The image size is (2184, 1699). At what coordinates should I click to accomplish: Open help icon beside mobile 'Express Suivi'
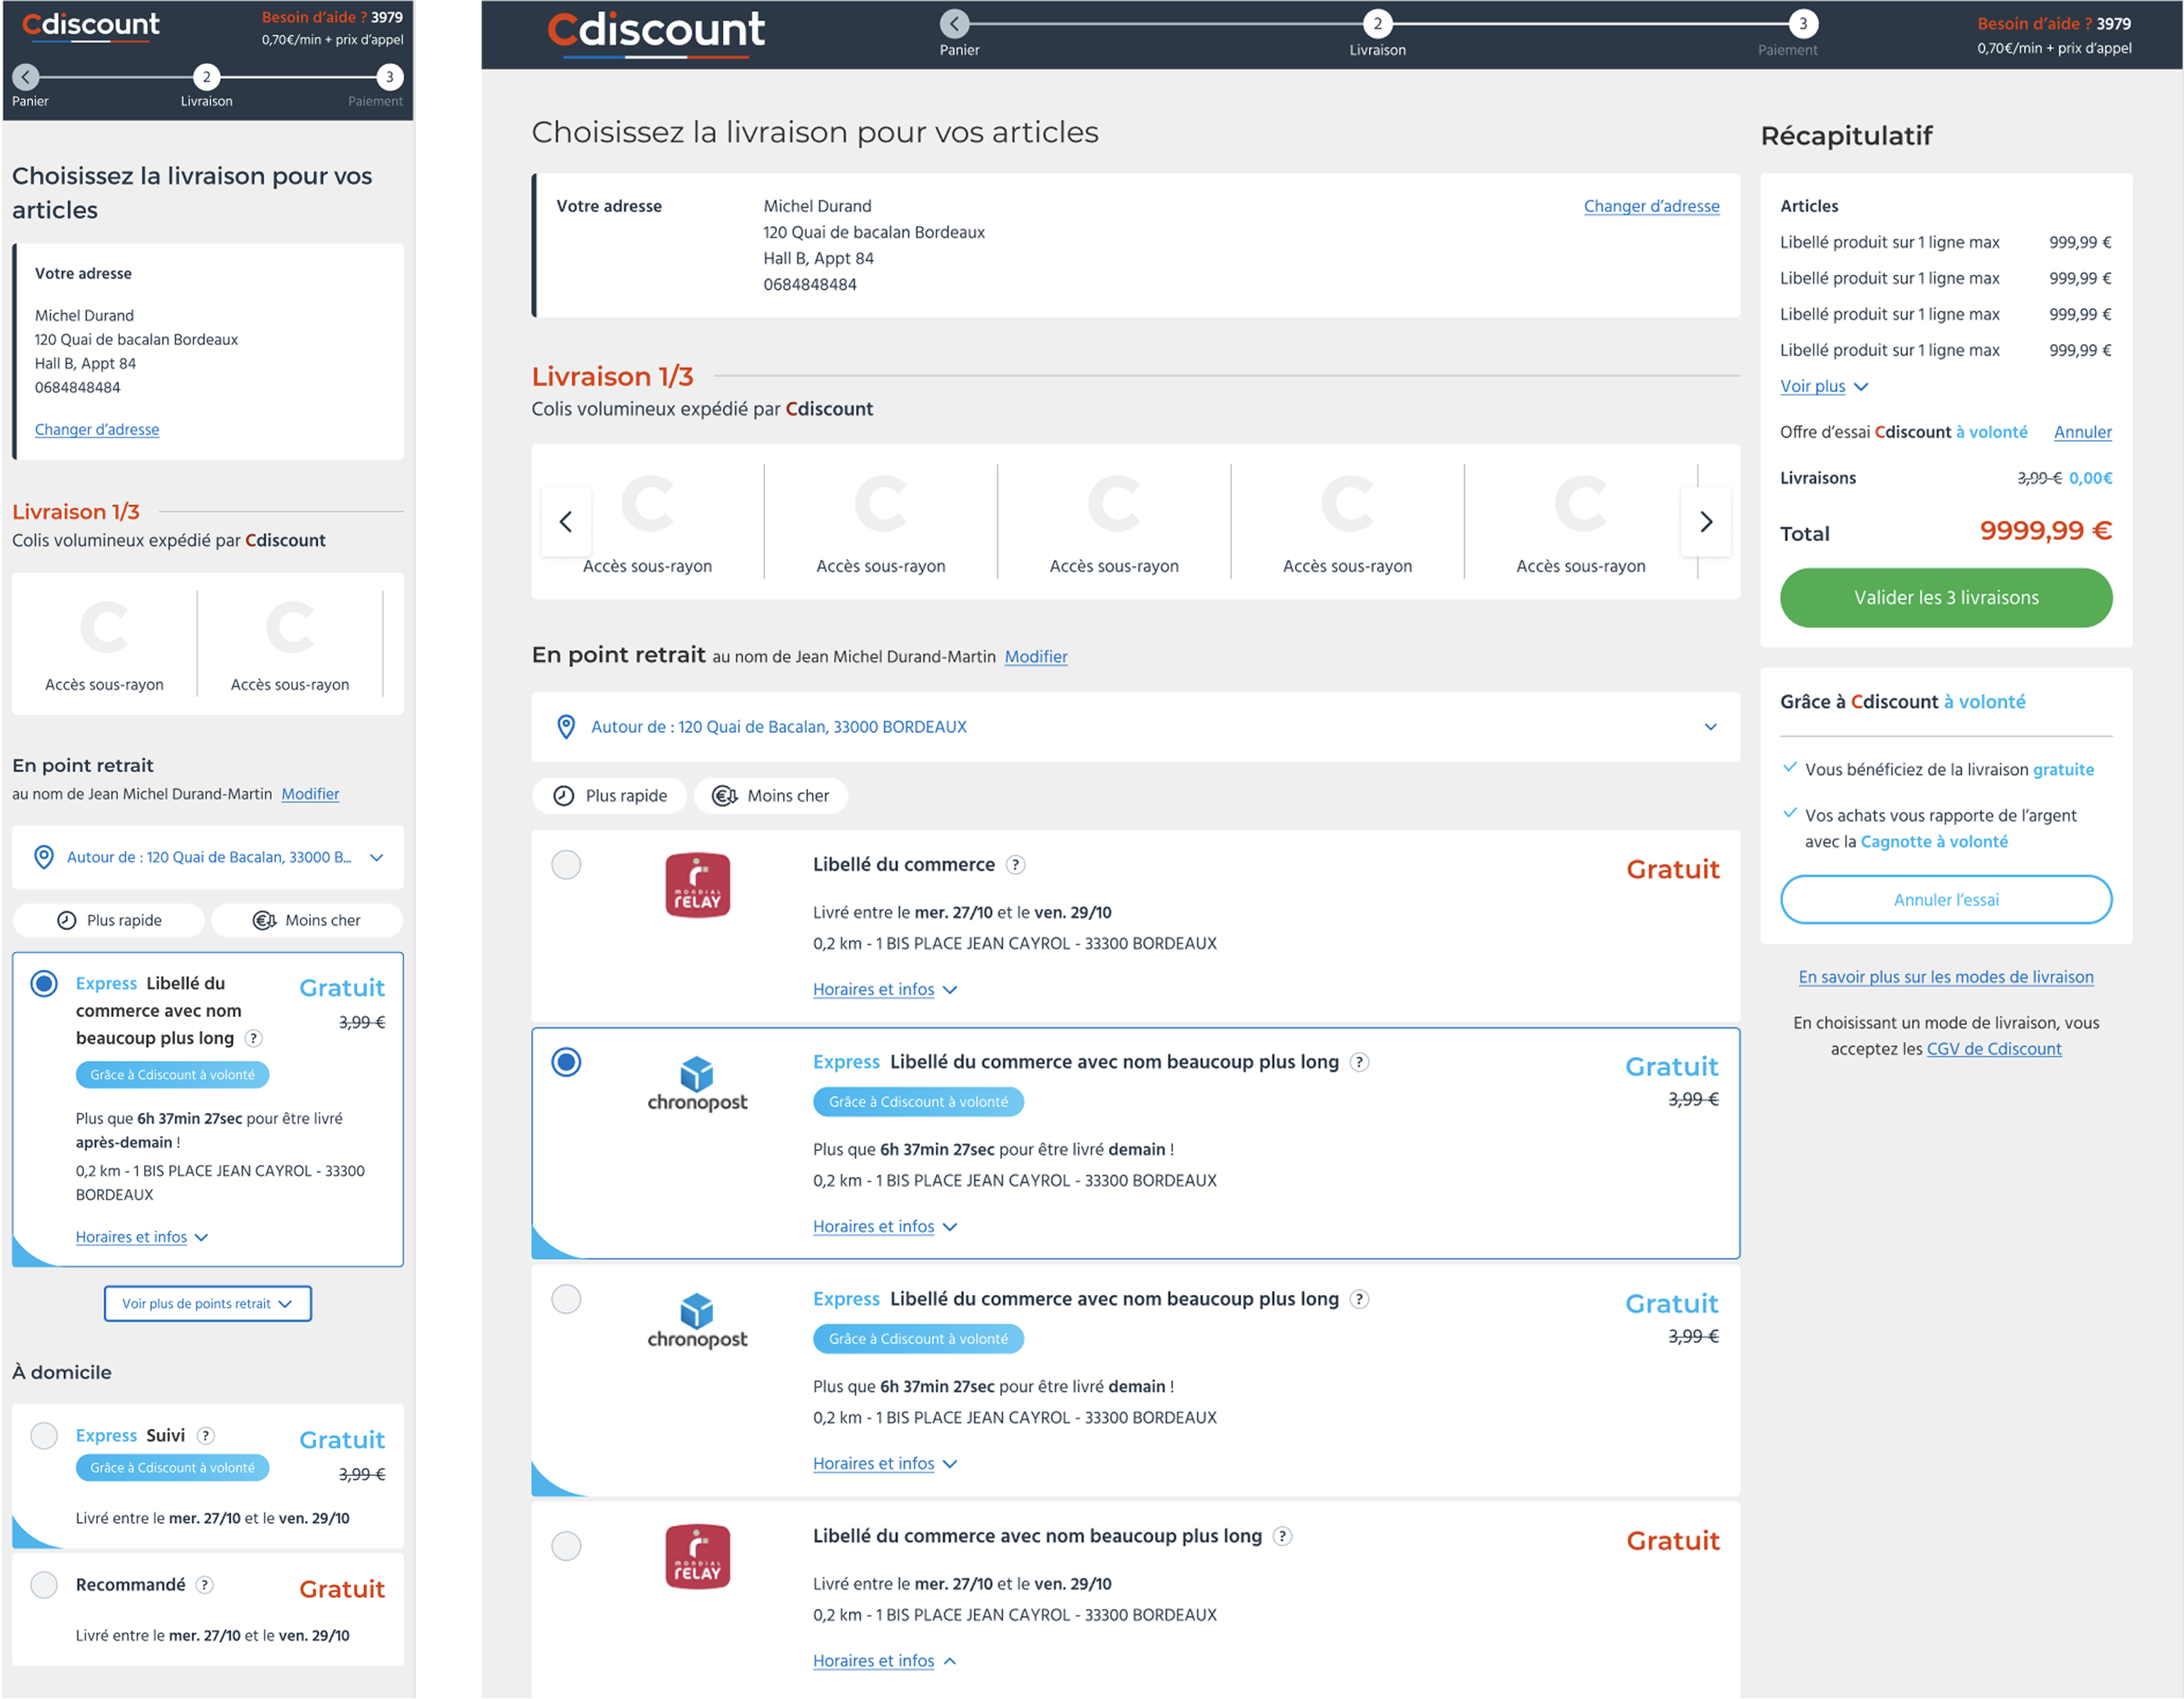pyautogui.click(x=206, y=1437)
